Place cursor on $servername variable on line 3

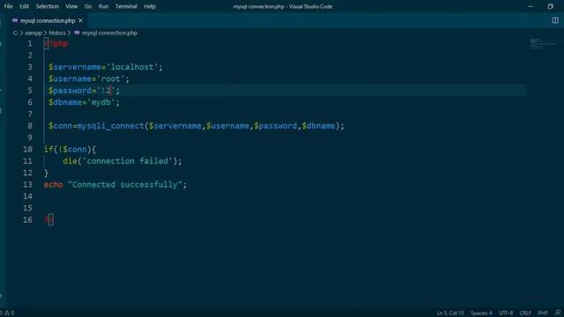tap(75, 67)
